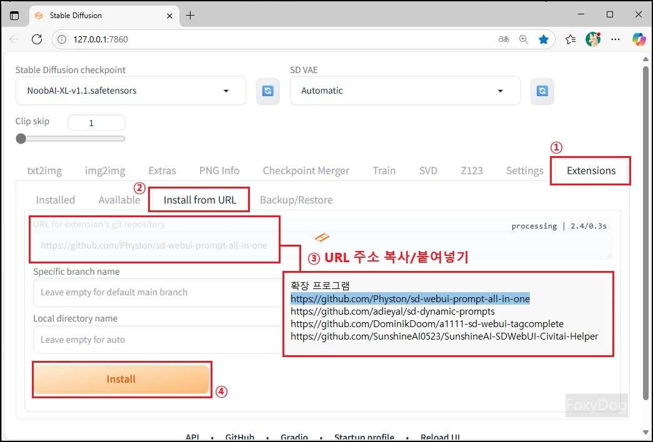
Task: Click the orange Install button
Action: click(x=121, y=379)
